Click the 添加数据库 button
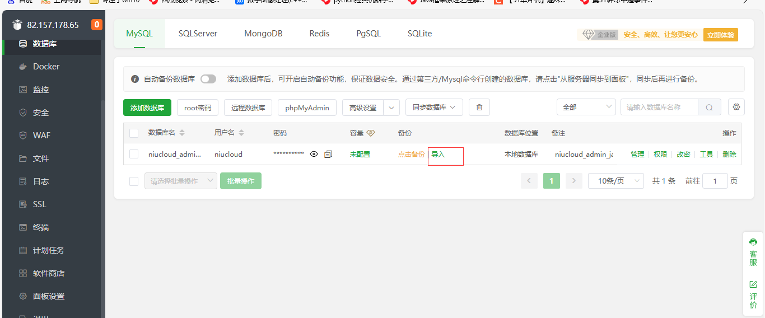The height and width of the screenshot is (318, 765). click(x=147, y=107)
